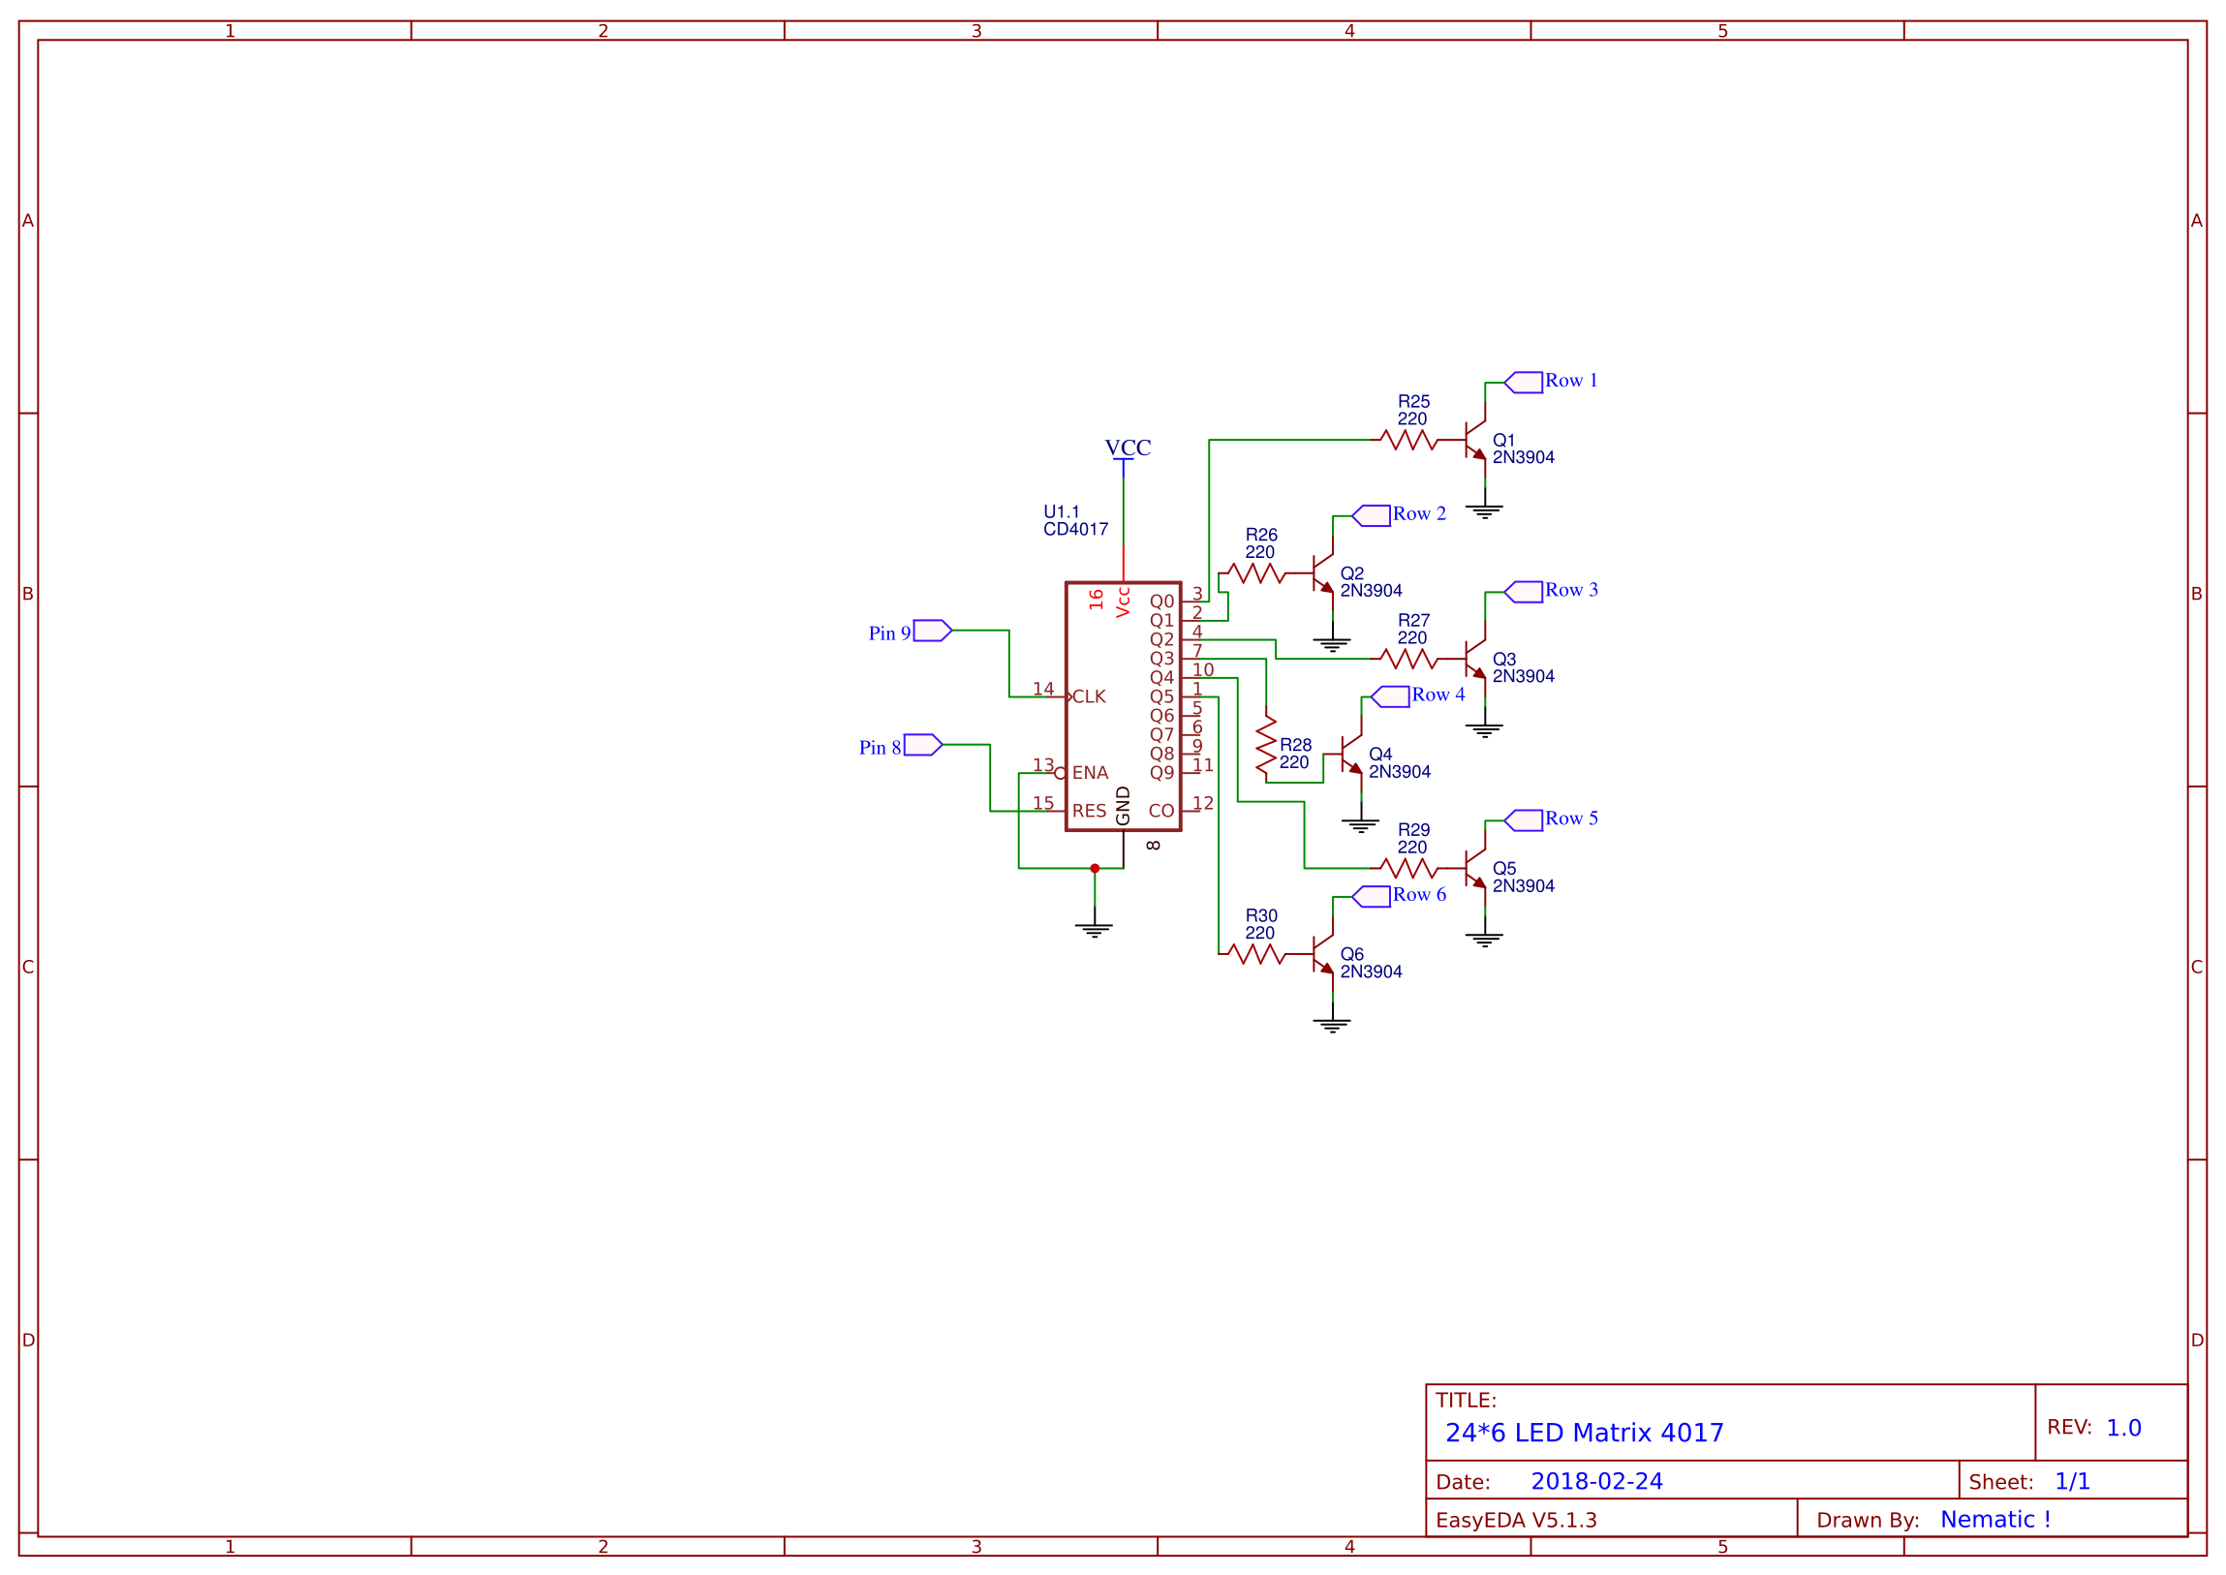Select the Q4 transistor symbol
The image size is (2226, 1575).
point(1351,755)
